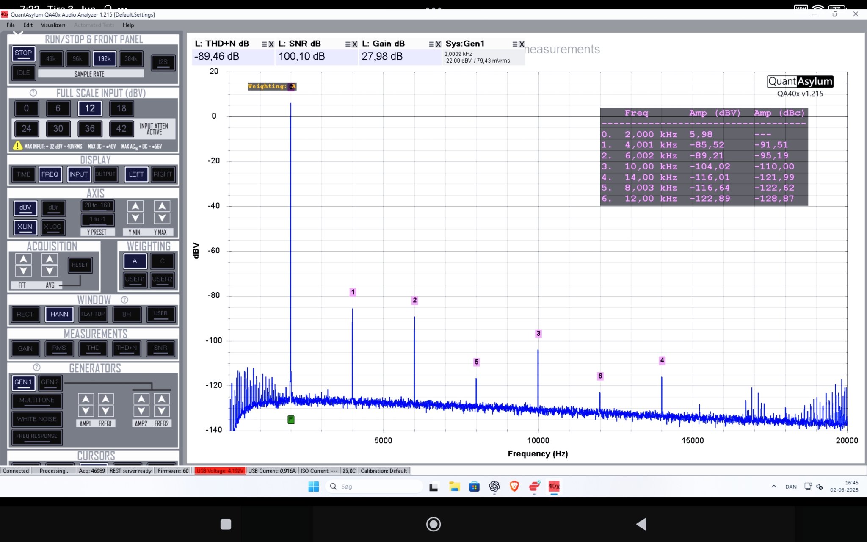This screenshot has height=542, width=867.
Task: Select the 48k sample rate
Action: [x=51, y=59]
